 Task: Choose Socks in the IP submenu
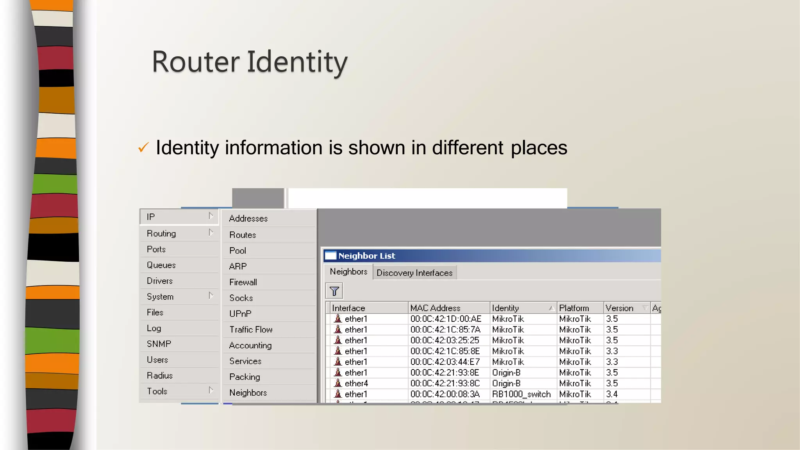[269, 298]
